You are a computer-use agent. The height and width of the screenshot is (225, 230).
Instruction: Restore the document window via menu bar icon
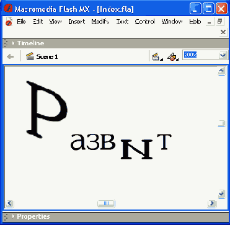point(219,22)
